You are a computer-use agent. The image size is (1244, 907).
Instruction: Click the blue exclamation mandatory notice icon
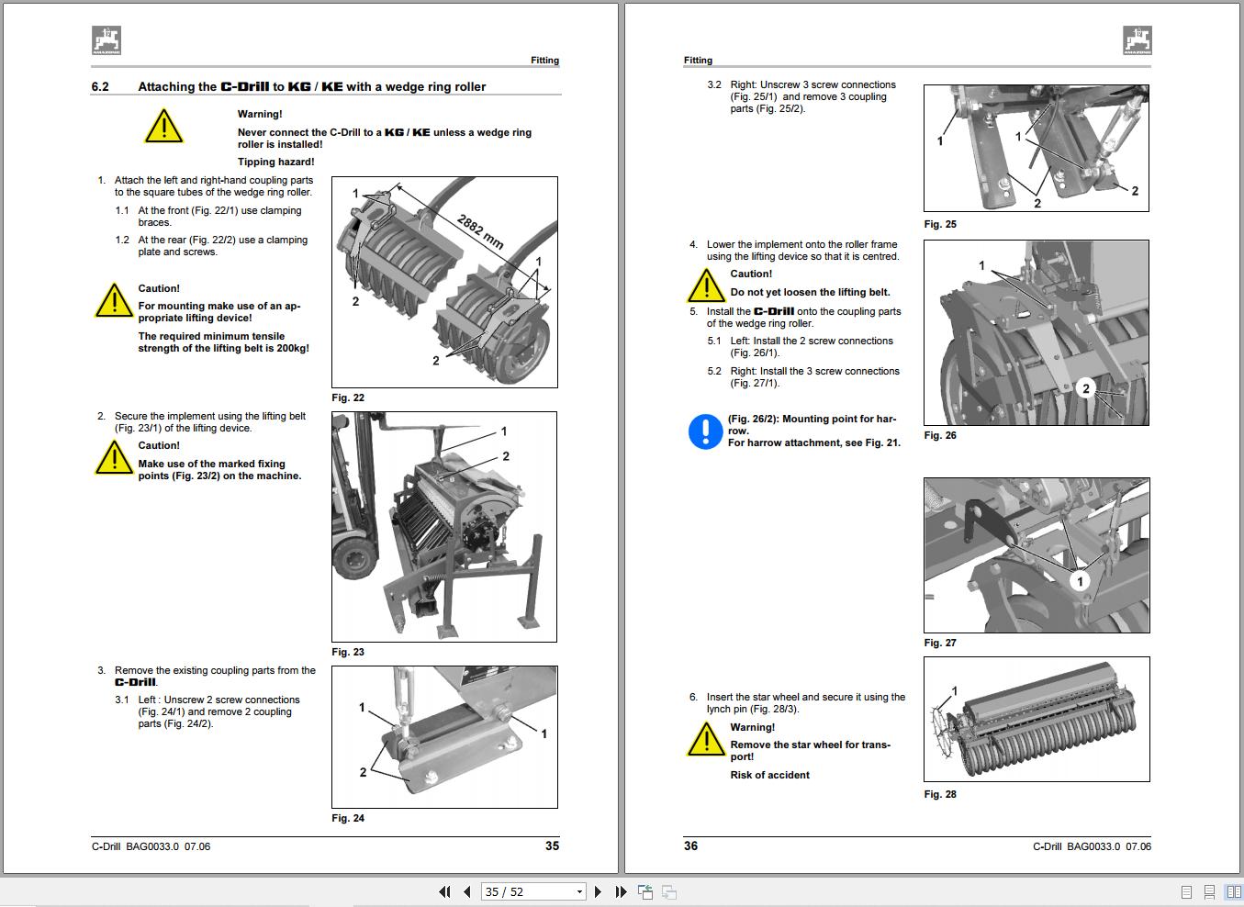705,431
